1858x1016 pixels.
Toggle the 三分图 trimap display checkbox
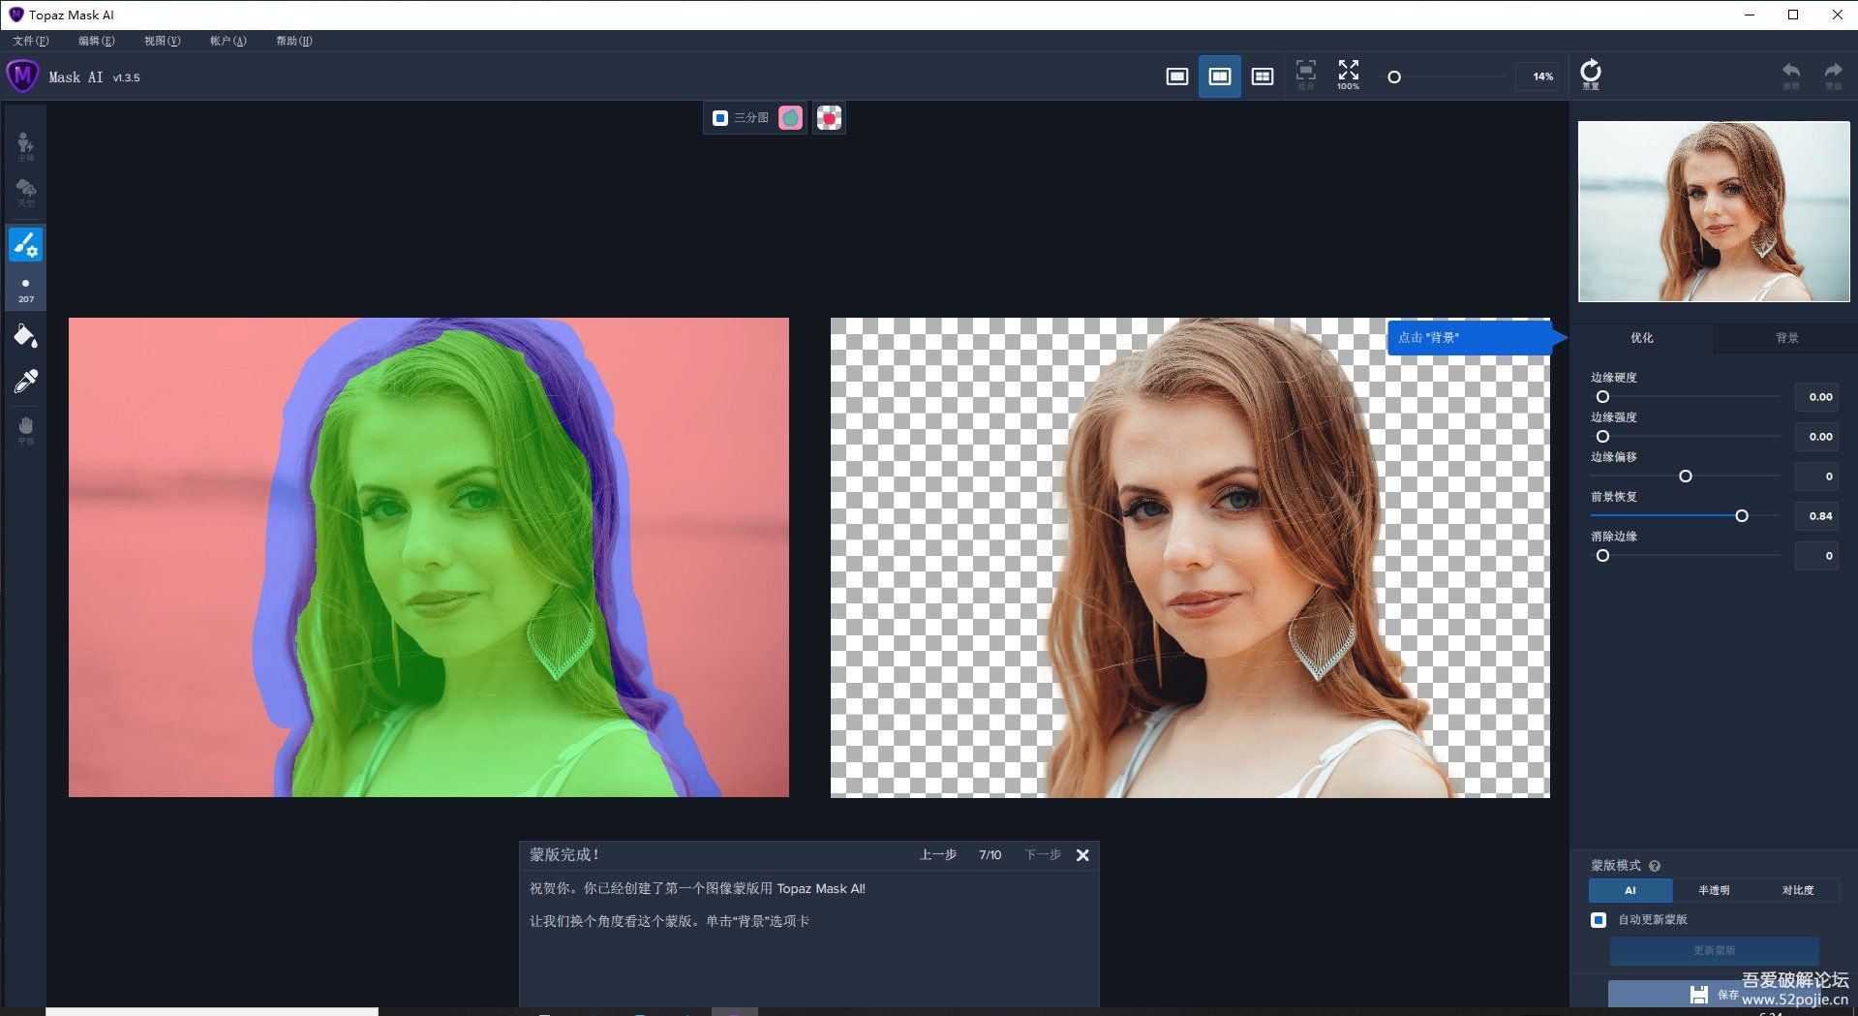pos(719,117)
